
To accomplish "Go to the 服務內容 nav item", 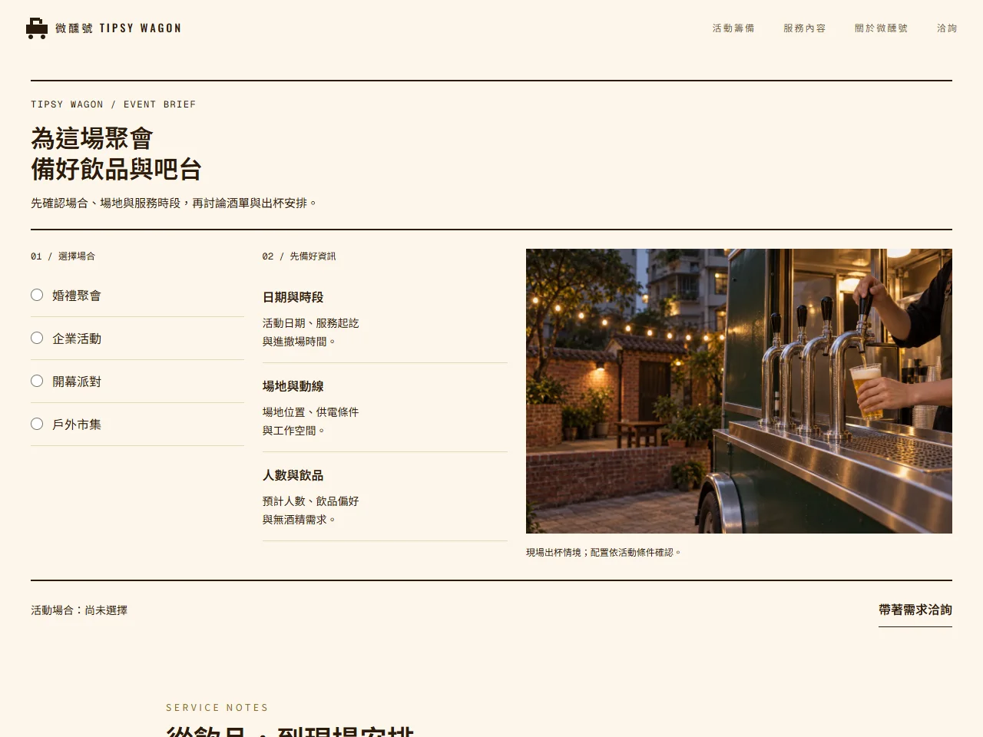I will point(804,28).
